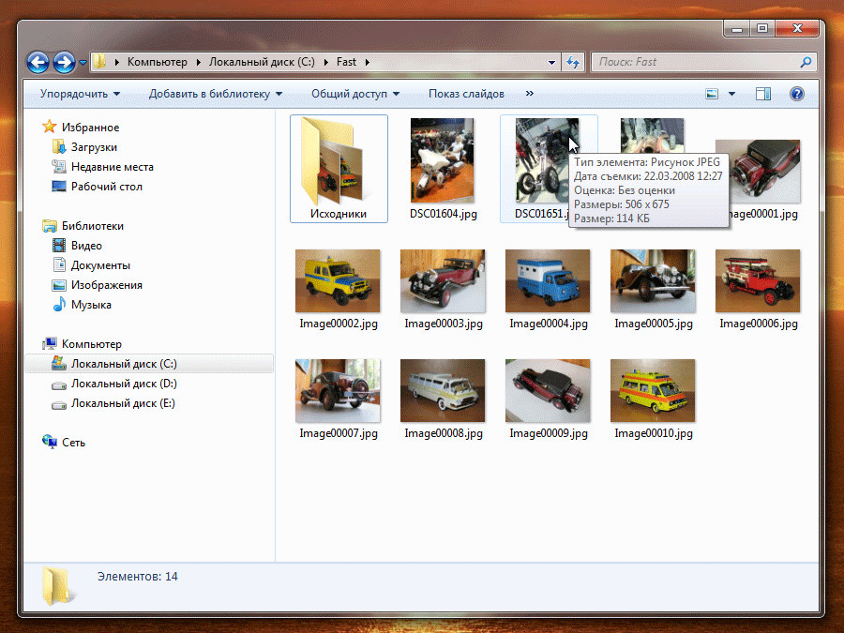Select Библиотеки in the navigation pane
The height and width of the screenshot is (633, 844).
point(93,226)
